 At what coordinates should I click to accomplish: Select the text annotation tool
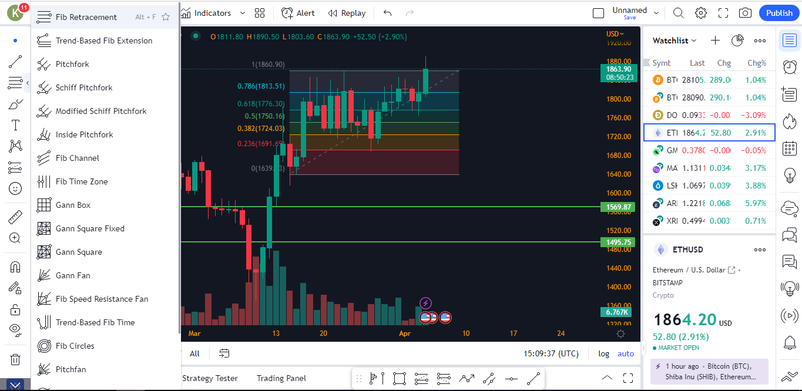point(15,125)
